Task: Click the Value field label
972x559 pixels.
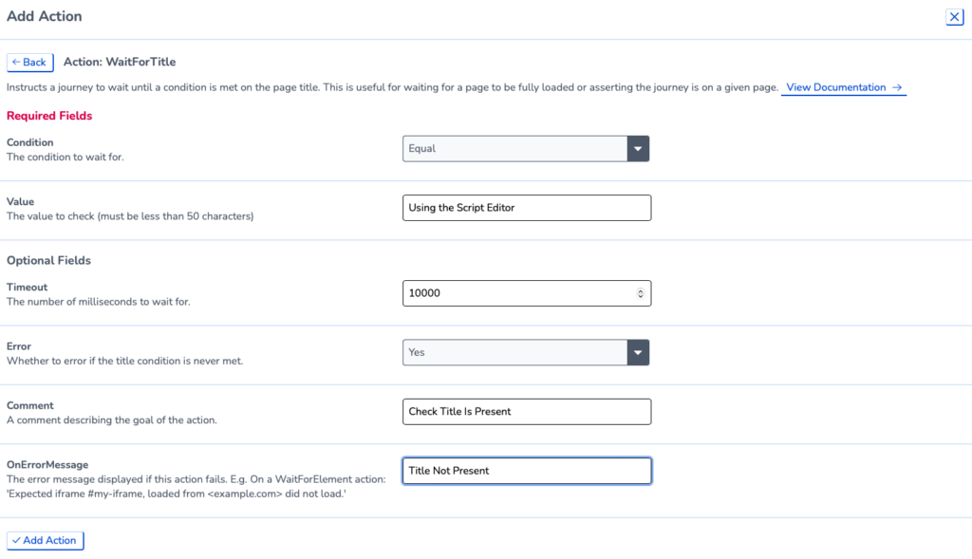Action: coord(21,201)
